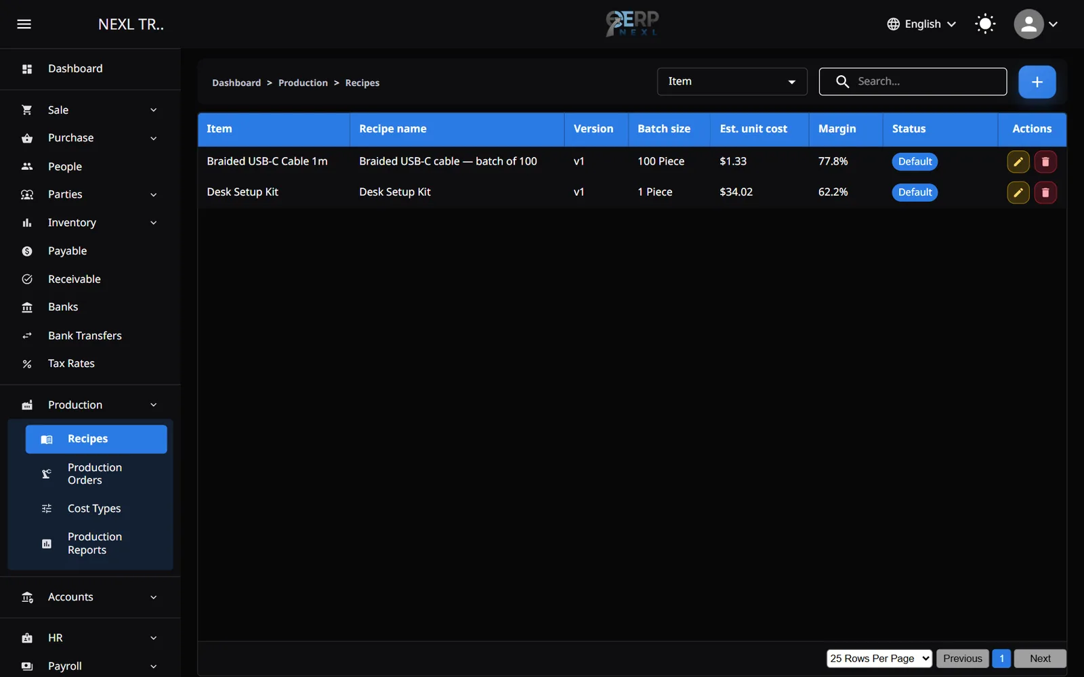
Task: Delete Braided USB-C Cable 1m recipe
Action: (x=1045, y=162)
